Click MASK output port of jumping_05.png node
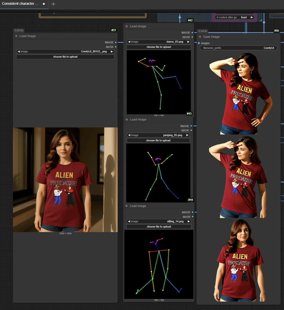Viewport: 284px width, 310px height. point(191,130)
